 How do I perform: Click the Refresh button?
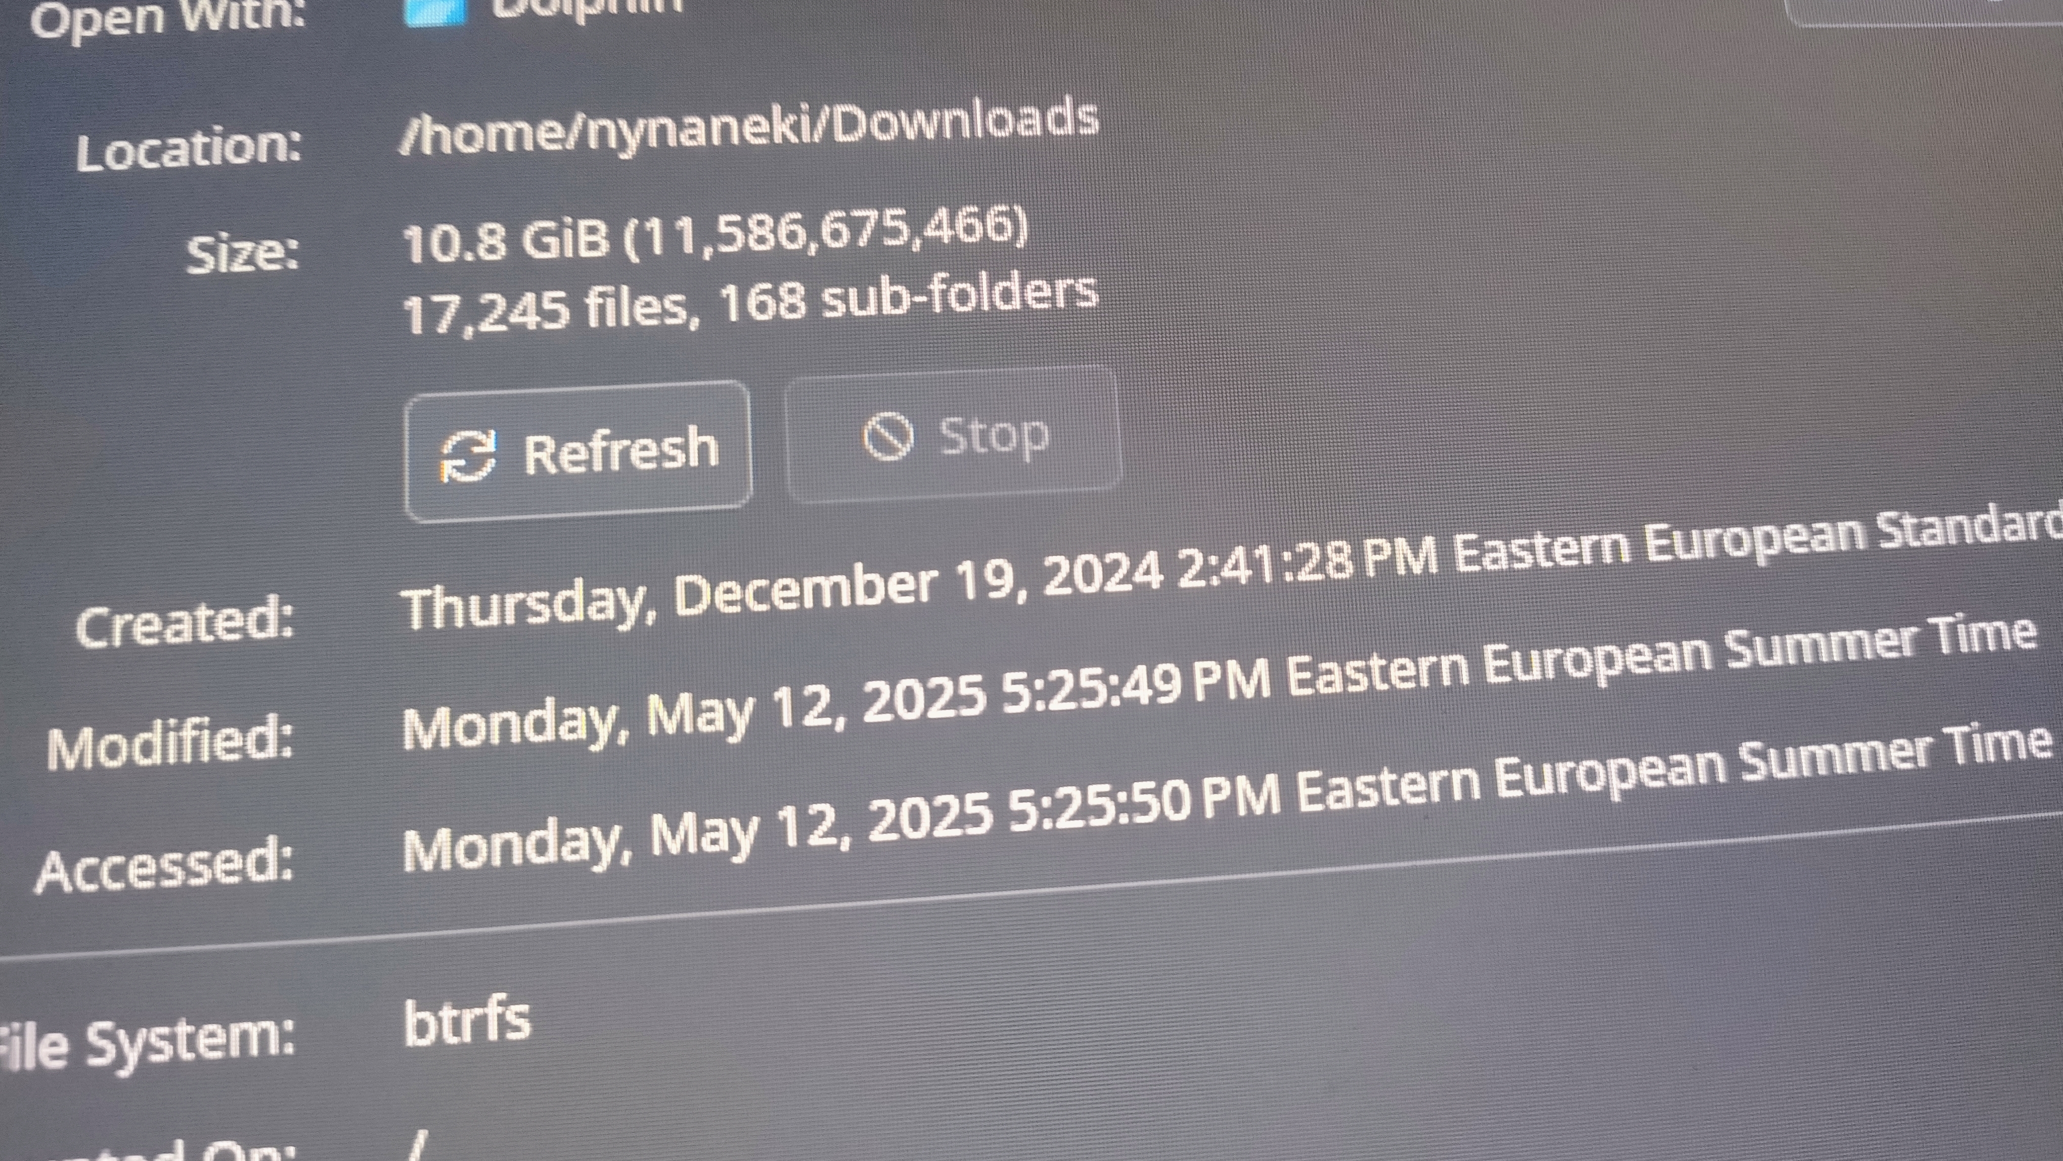578,452
